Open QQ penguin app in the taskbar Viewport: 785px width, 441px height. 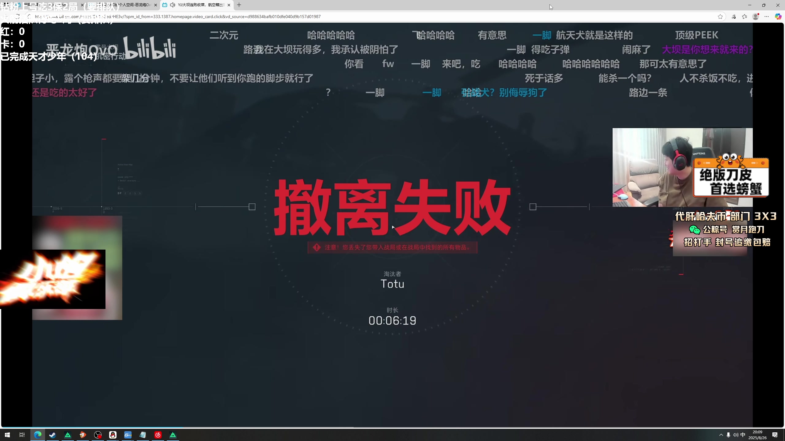[x=113, y=435]
